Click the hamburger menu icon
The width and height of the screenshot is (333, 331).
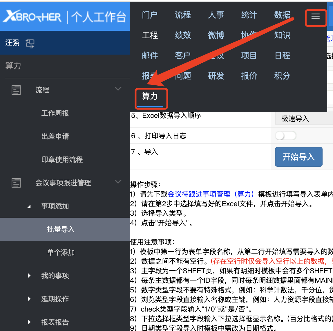coord(316,17)
